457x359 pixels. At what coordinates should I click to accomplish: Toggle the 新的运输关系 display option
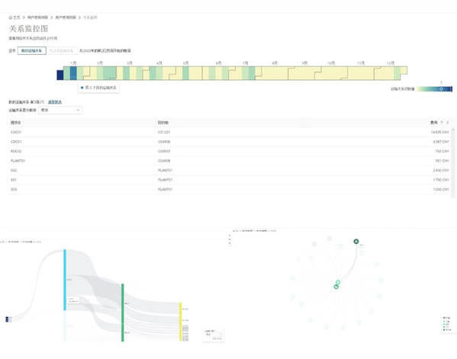click(x=32, y=50)
